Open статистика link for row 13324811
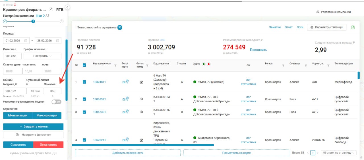Screen dimensions: 364x160 click(248, 84)
